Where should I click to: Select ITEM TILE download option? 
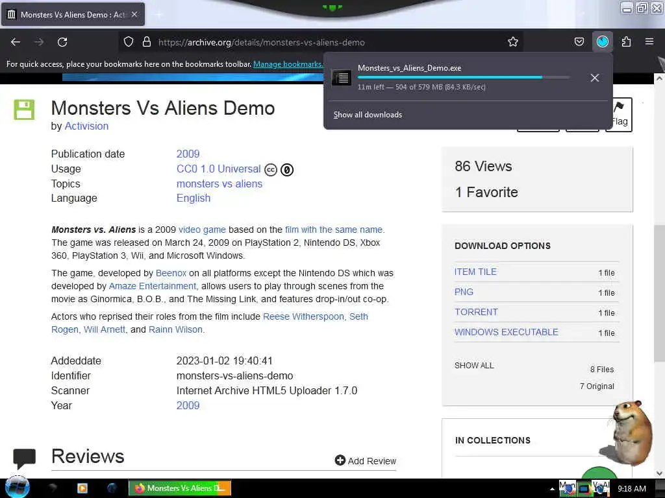coord(475,272)
